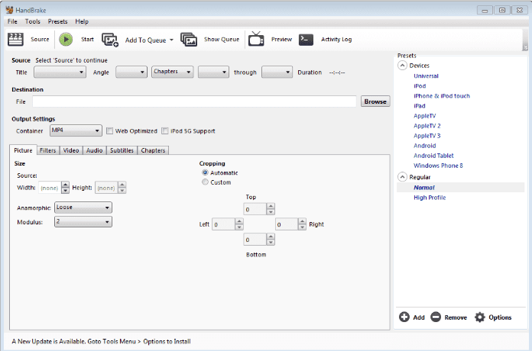The width and height of the screenshot is (532, 351).
Task: Open the Anamorphic Loose dropdown
Action: [83, 208]
